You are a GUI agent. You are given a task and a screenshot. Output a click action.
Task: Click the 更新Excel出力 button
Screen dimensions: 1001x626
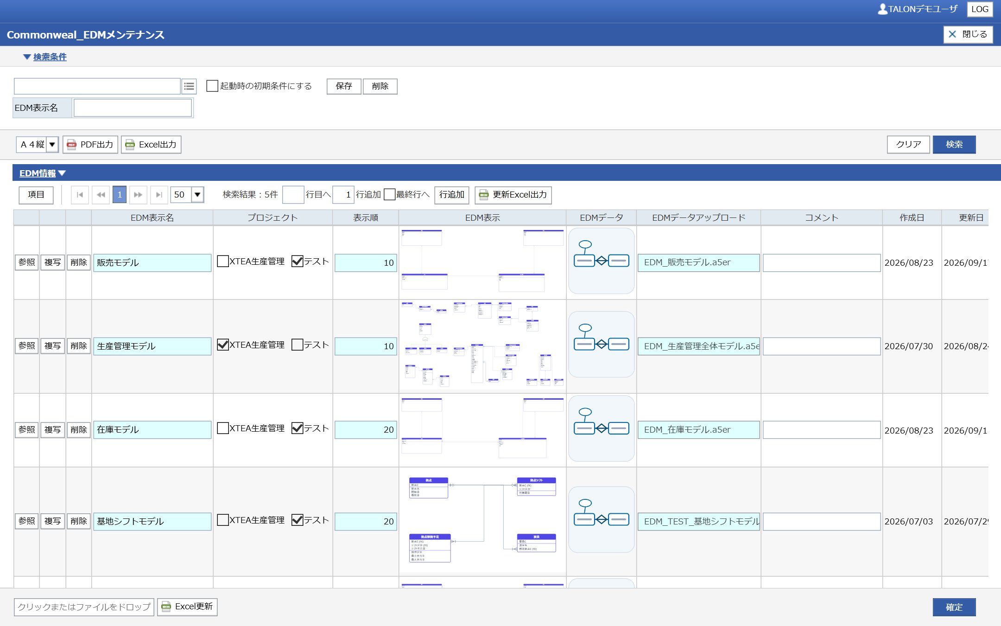(513, 195)
